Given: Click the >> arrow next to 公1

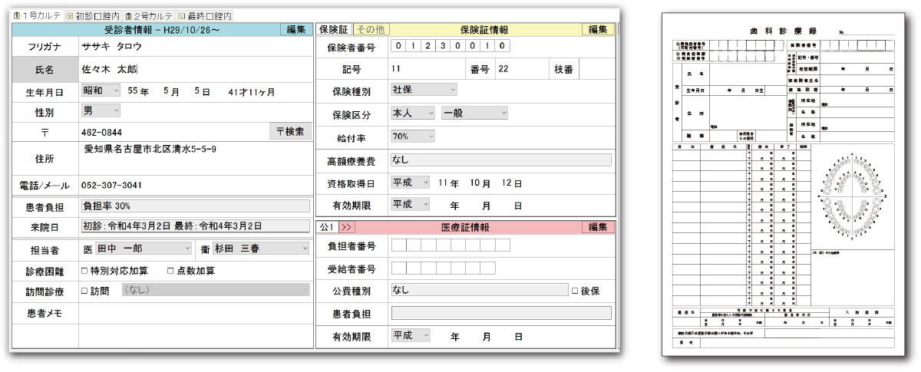Looking at the screenshot, I should click(x=346, y=227).
